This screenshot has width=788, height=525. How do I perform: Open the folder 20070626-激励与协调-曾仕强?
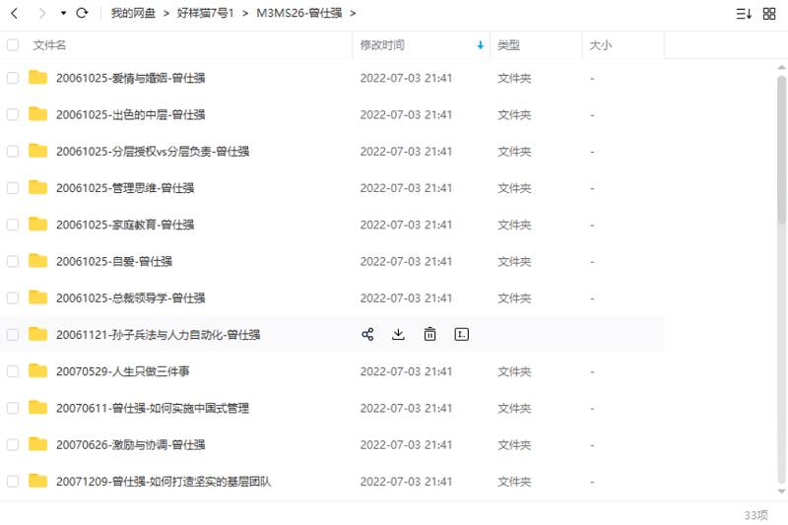coord(130,445)
